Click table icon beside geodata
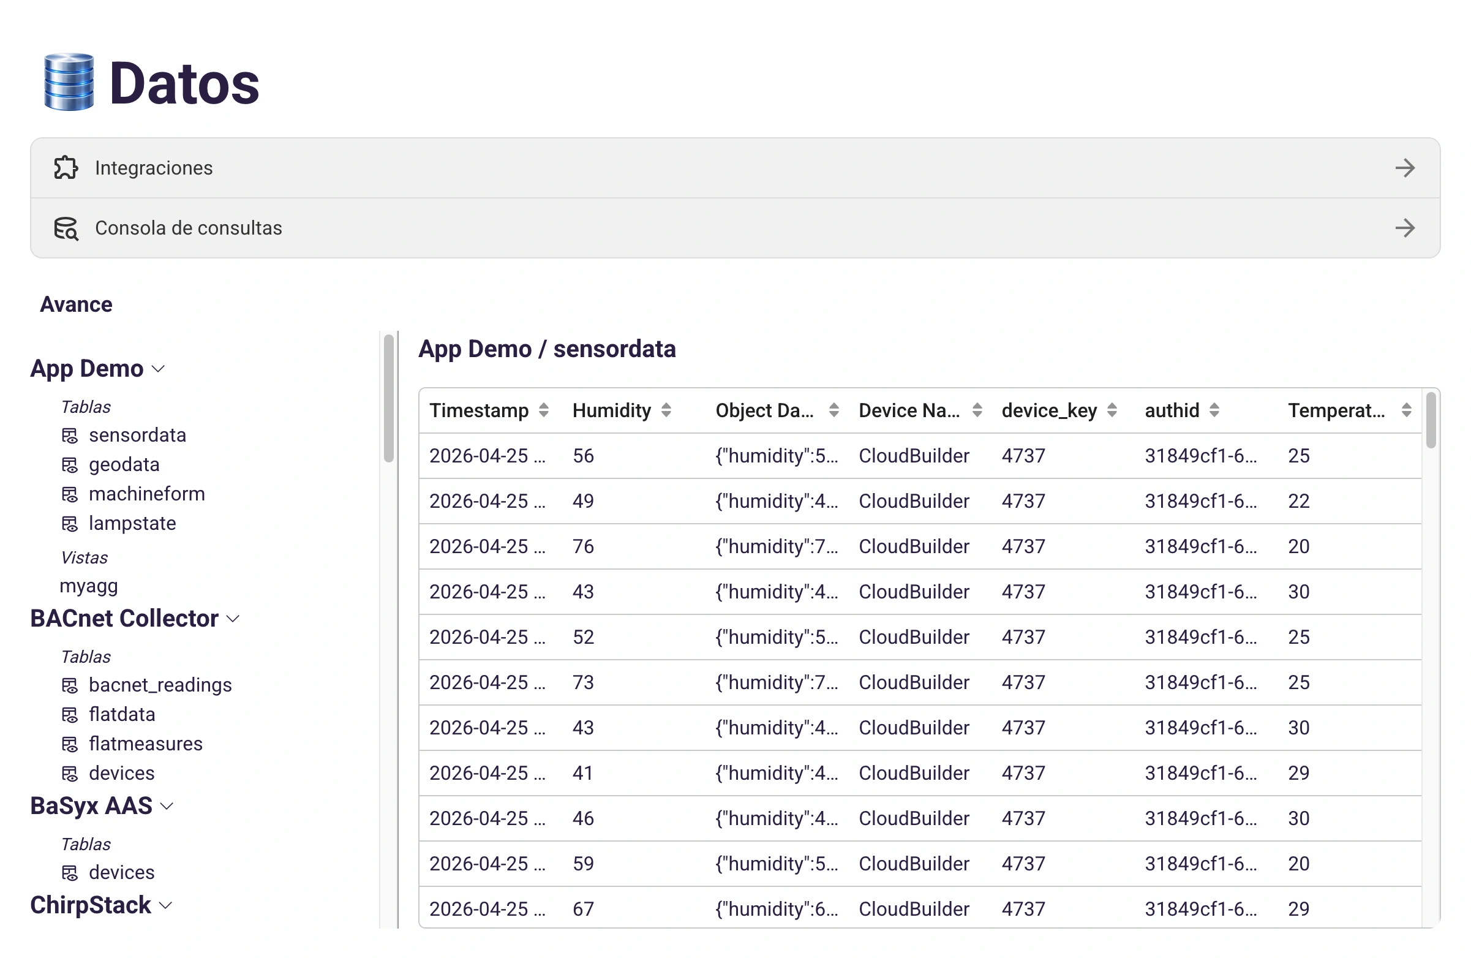This screenshot has height=958, width=1471. coord(70,465)
